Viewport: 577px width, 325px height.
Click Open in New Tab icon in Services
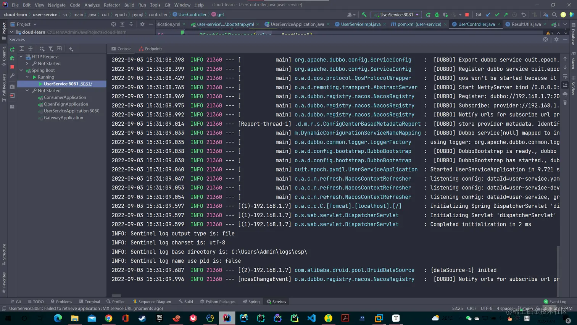click(x=60, y=49)
